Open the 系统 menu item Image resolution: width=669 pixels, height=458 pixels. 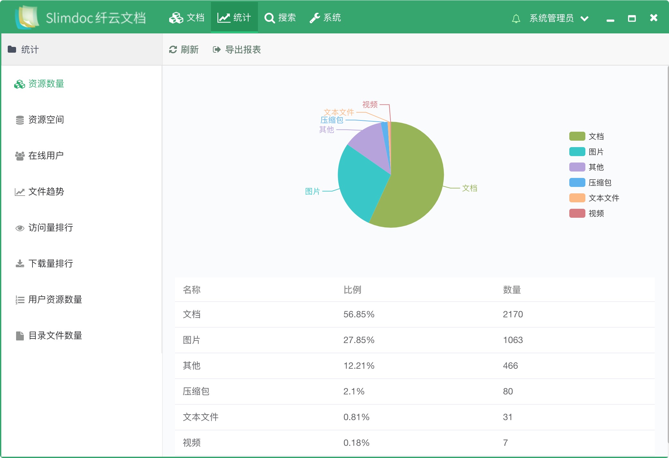(x=325, y=17)
